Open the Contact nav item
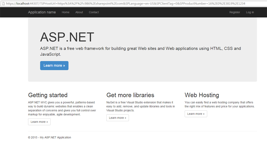Screen dimensions: 267x141 coord(94,12)
